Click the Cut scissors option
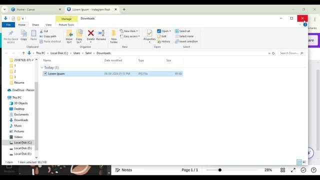The height and width of the screenshot is (180, 320). [44, 31]
